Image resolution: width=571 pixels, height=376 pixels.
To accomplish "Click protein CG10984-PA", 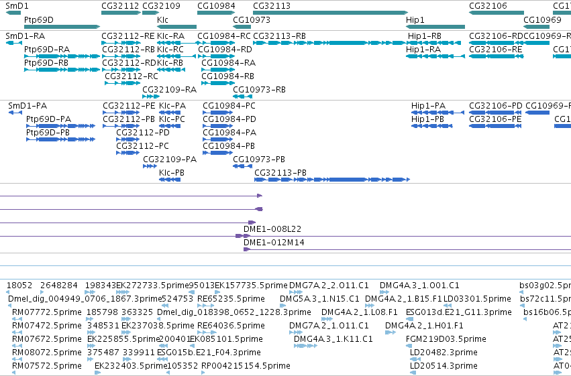I will (229, 133).
